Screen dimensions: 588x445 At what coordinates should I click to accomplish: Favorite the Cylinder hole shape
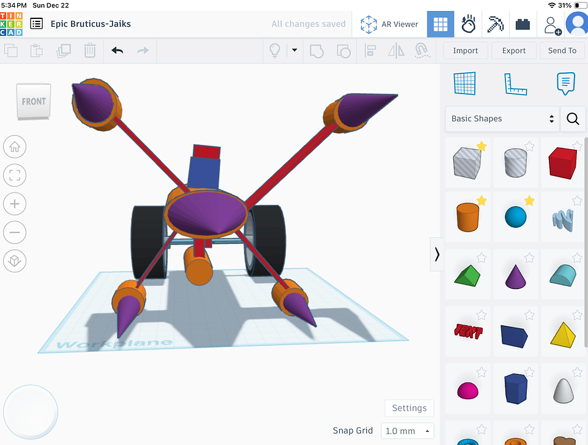click(x=529, y=146)
